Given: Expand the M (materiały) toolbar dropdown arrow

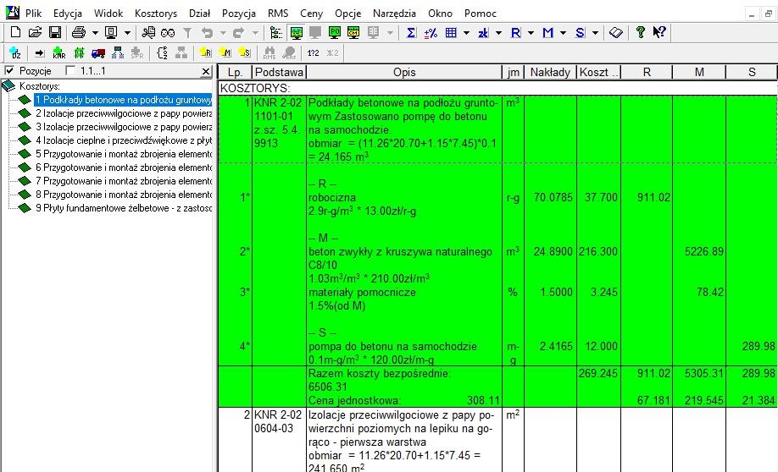Looking at the screenshot, I should tap(563, 32).
